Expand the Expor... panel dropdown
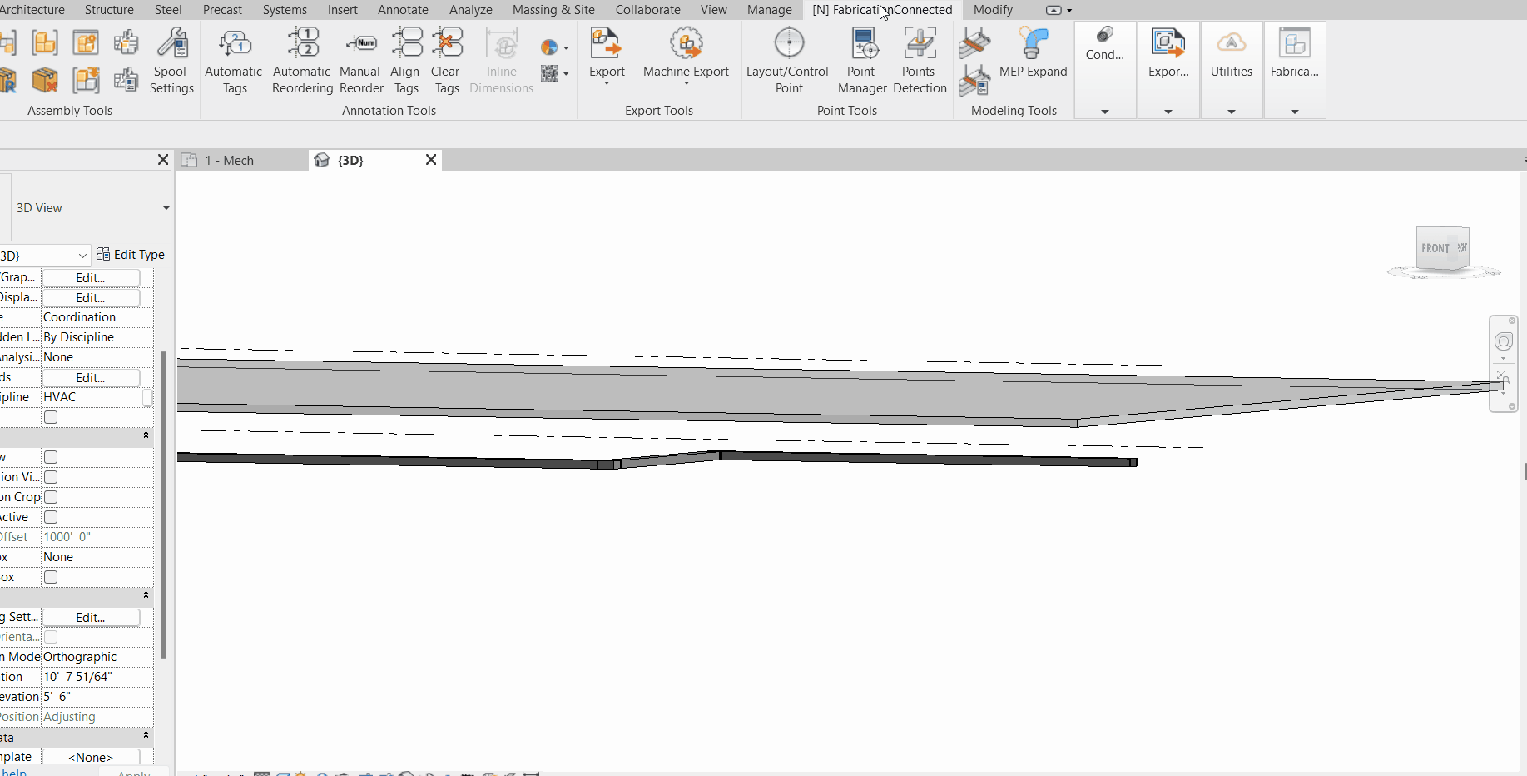 pyautogui.click(x=1168, y=112)
